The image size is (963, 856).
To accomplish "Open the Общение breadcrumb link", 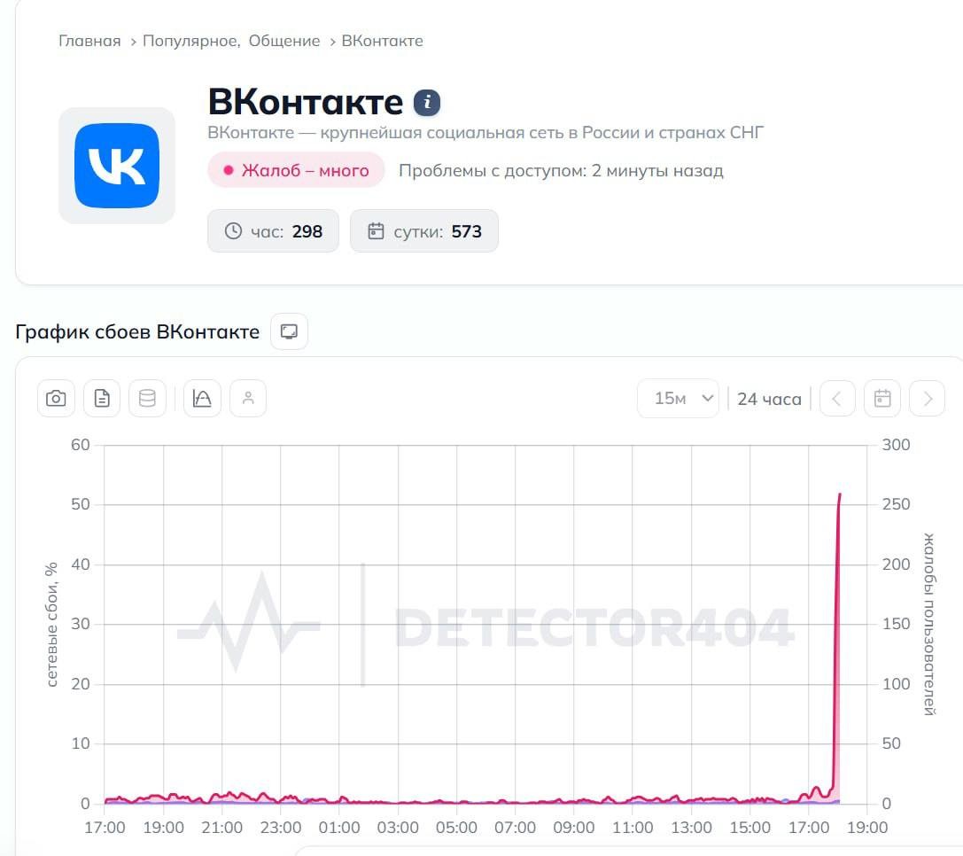I will 283,41.
